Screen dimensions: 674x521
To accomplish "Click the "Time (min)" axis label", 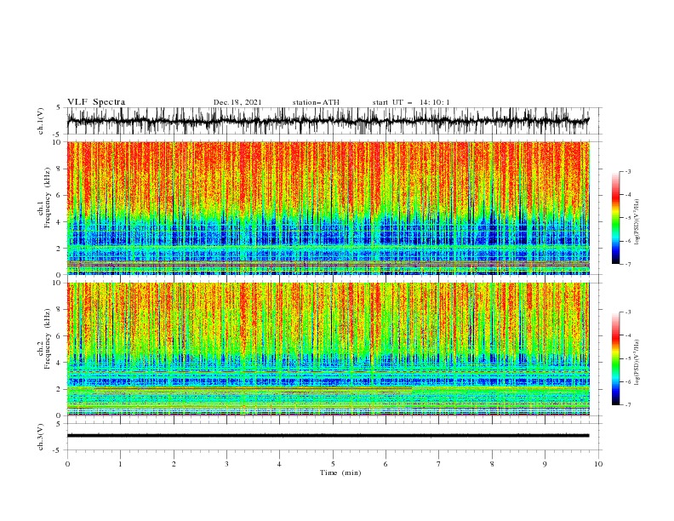I will 340,472.
